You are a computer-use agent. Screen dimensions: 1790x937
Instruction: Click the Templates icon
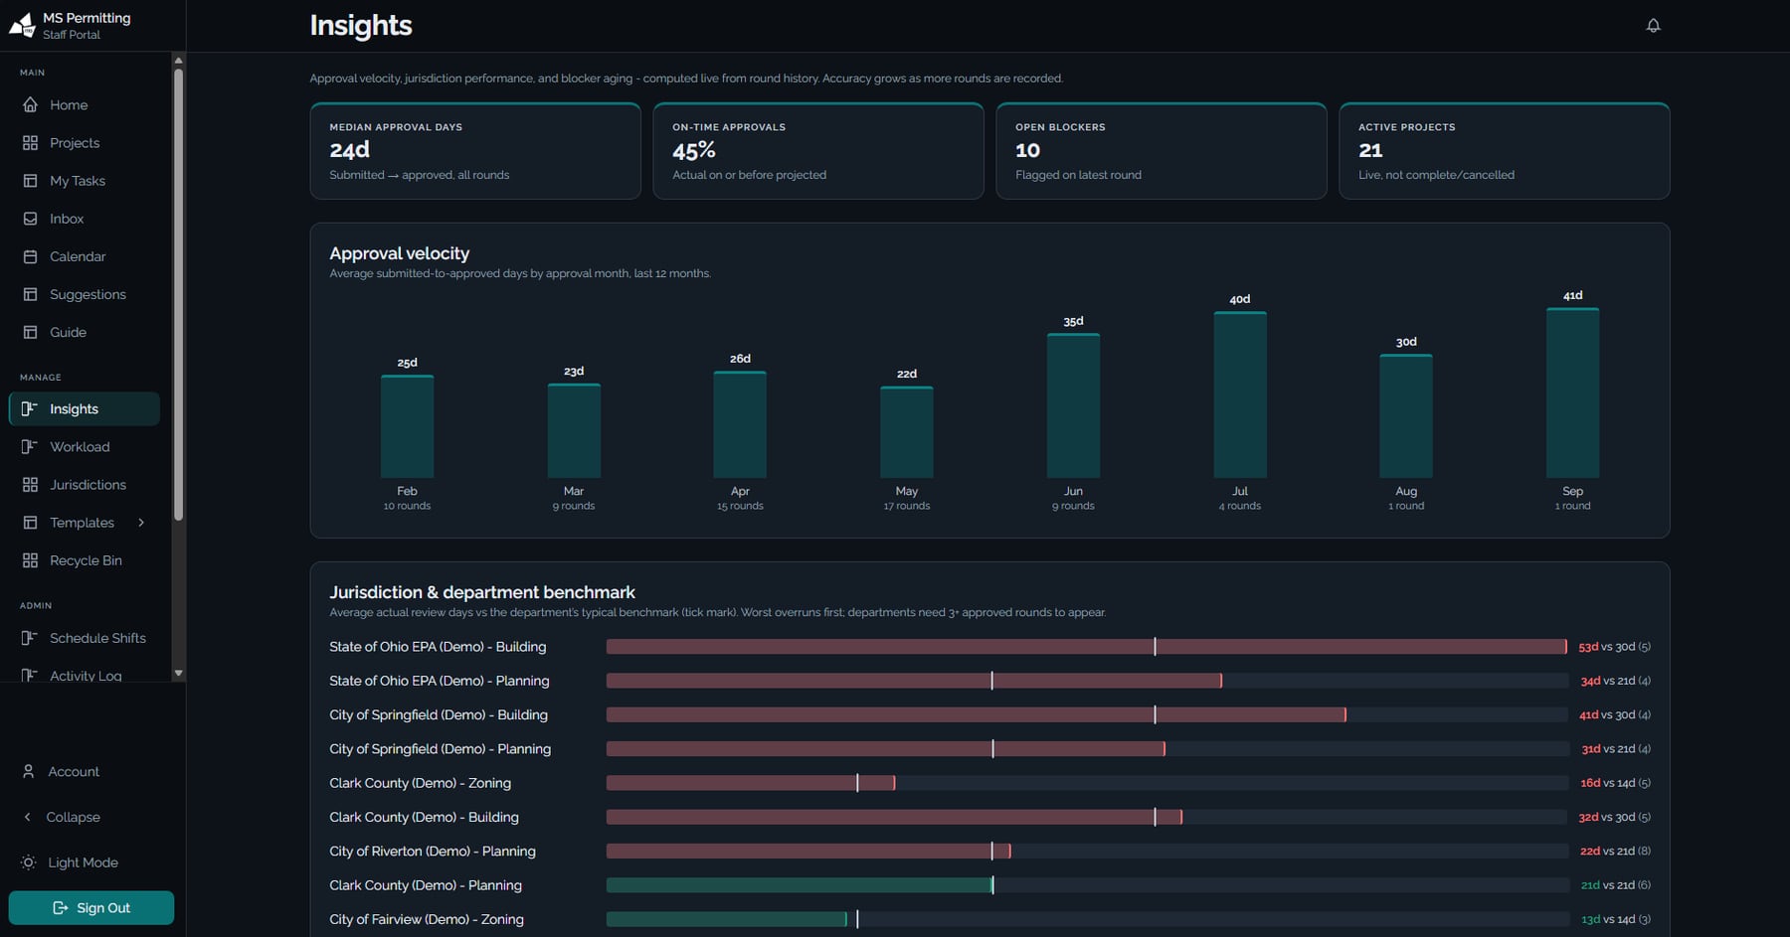[x=30, y=523]
